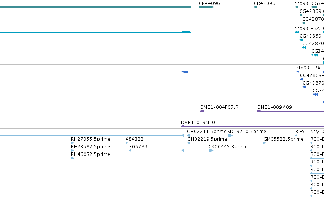Click the 3'EST-Nfly arrow glyph
Screen dimensions: 324x198
point(297,135)
